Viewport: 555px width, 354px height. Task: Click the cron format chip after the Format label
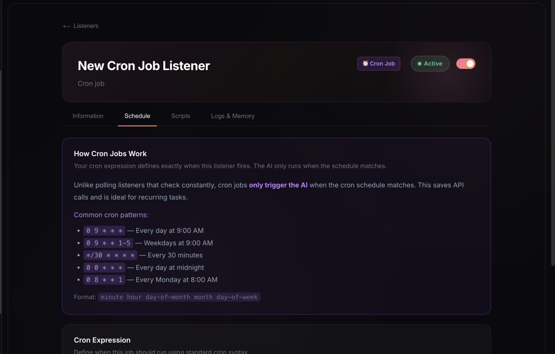179,297
